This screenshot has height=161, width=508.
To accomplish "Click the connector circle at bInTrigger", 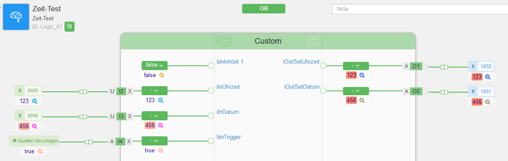I will [x=211, y=141].
